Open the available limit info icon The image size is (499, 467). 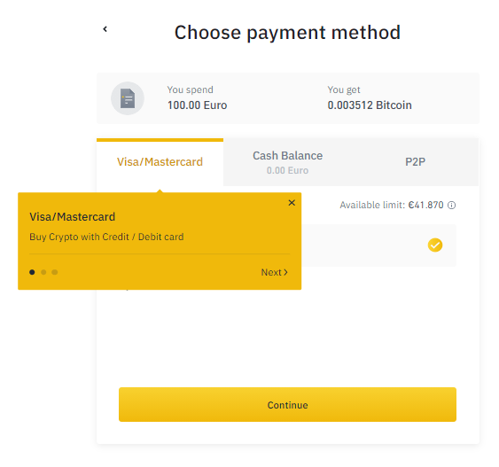pos(452,206)
